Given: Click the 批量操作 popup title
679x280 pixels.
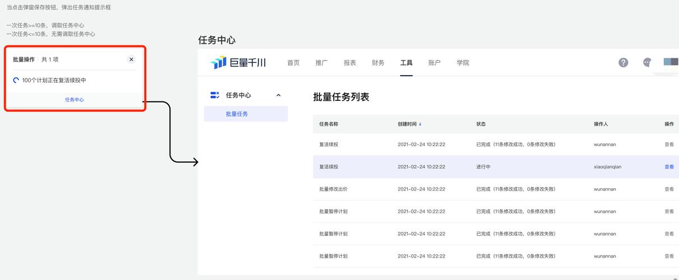Looking at the screenshot, I should point(24,59).
